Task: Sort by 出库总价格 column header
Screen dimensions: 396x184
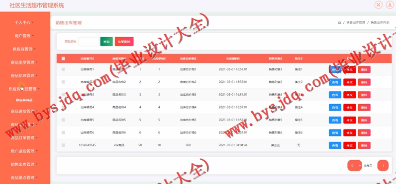Action: click(x=188, y=59)
